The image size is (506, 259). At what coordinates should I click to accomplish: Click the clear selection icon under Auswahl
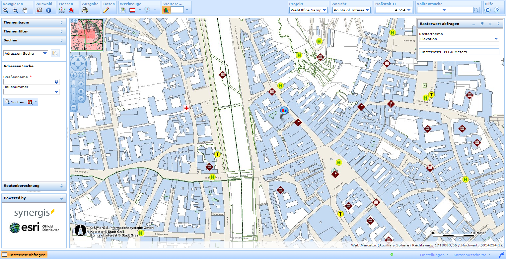click(39, 10)
